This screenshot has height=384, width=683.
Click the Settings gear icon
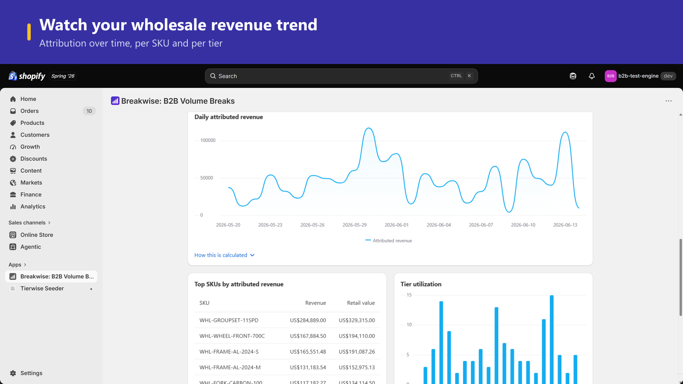click(x=13, y=373)
